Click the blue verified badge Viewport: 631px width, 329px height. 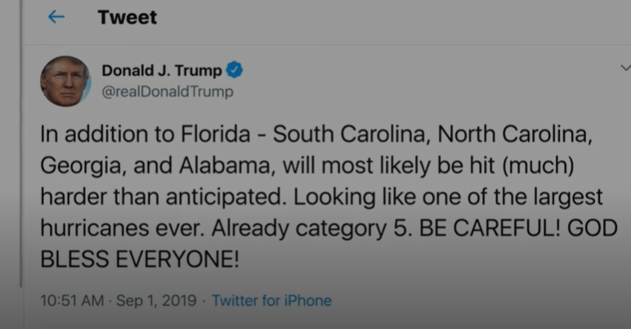click(x=235, y=71)
